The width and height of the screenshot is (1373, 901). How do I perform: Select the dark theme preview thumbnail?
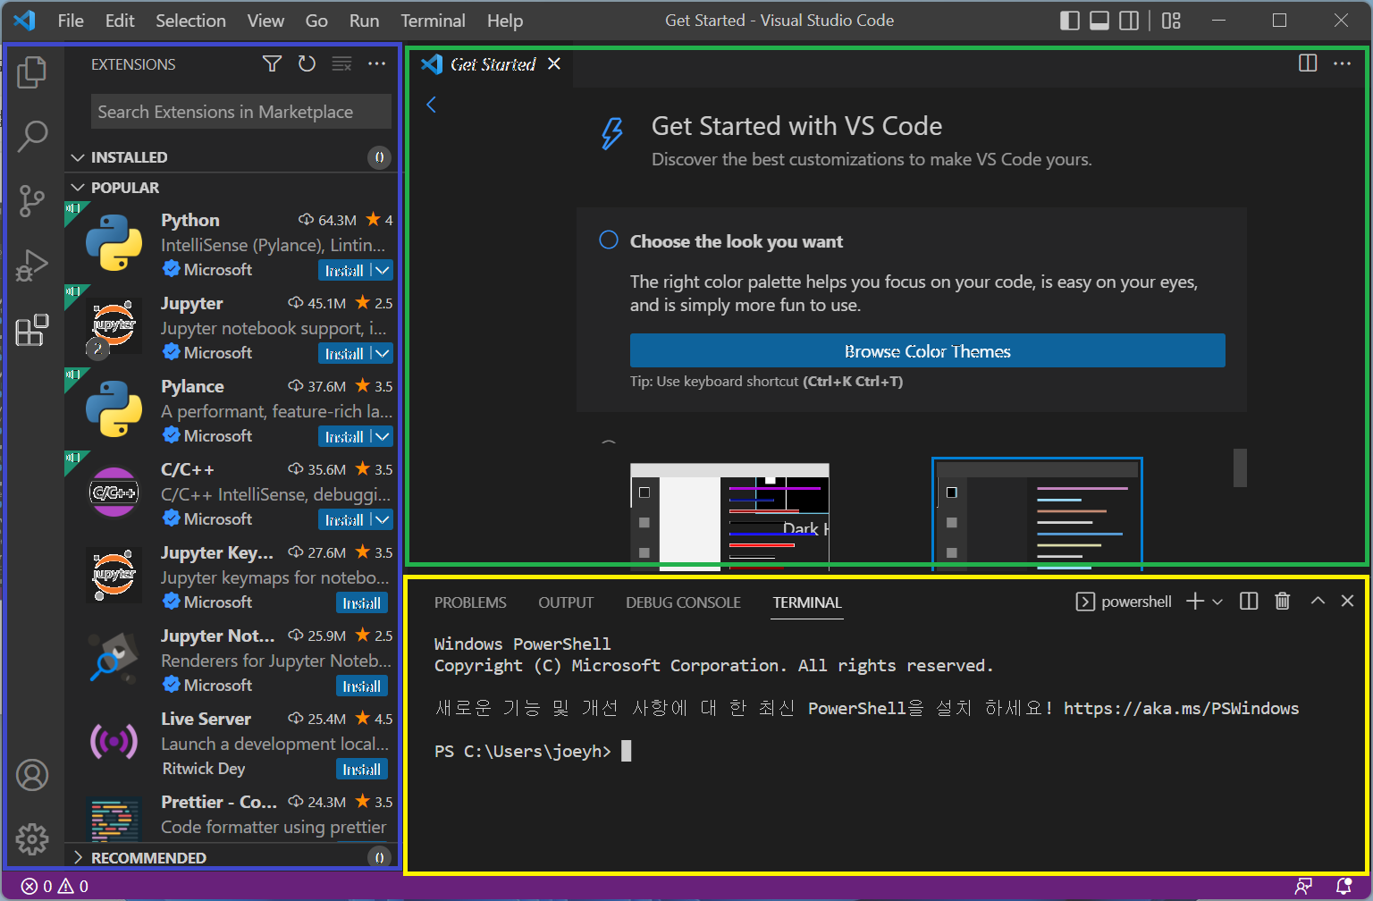click(1037, 513)
